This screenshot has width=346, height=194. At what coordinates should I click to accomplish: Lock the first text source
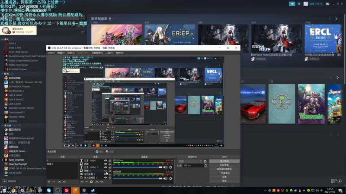(x=110, y=160)
